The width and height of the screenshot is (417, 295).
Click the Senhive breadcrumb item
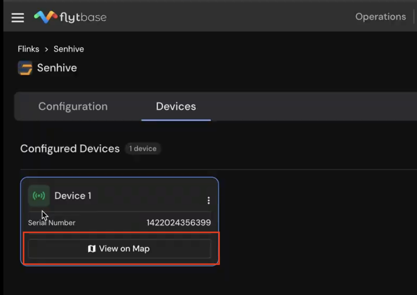[x=68, y=49]
